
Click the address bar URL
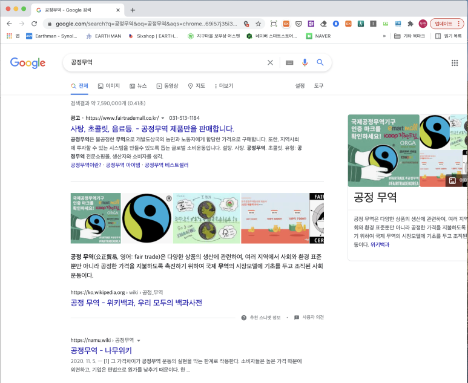pyautogui.click(x=147, y=24)
